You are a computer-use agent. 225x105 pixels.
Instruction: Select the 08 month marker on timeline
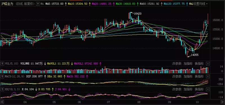[139, 102]
